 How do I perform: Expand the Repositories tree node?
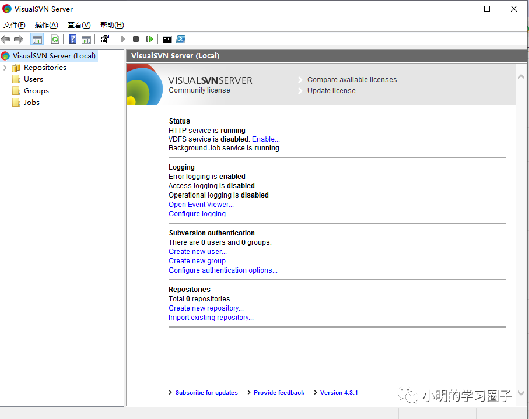(5, 68)
